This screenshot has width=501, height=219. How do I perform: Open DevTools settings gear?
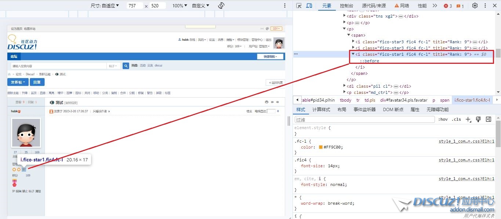pyautogui.click(x=475, y=6)
